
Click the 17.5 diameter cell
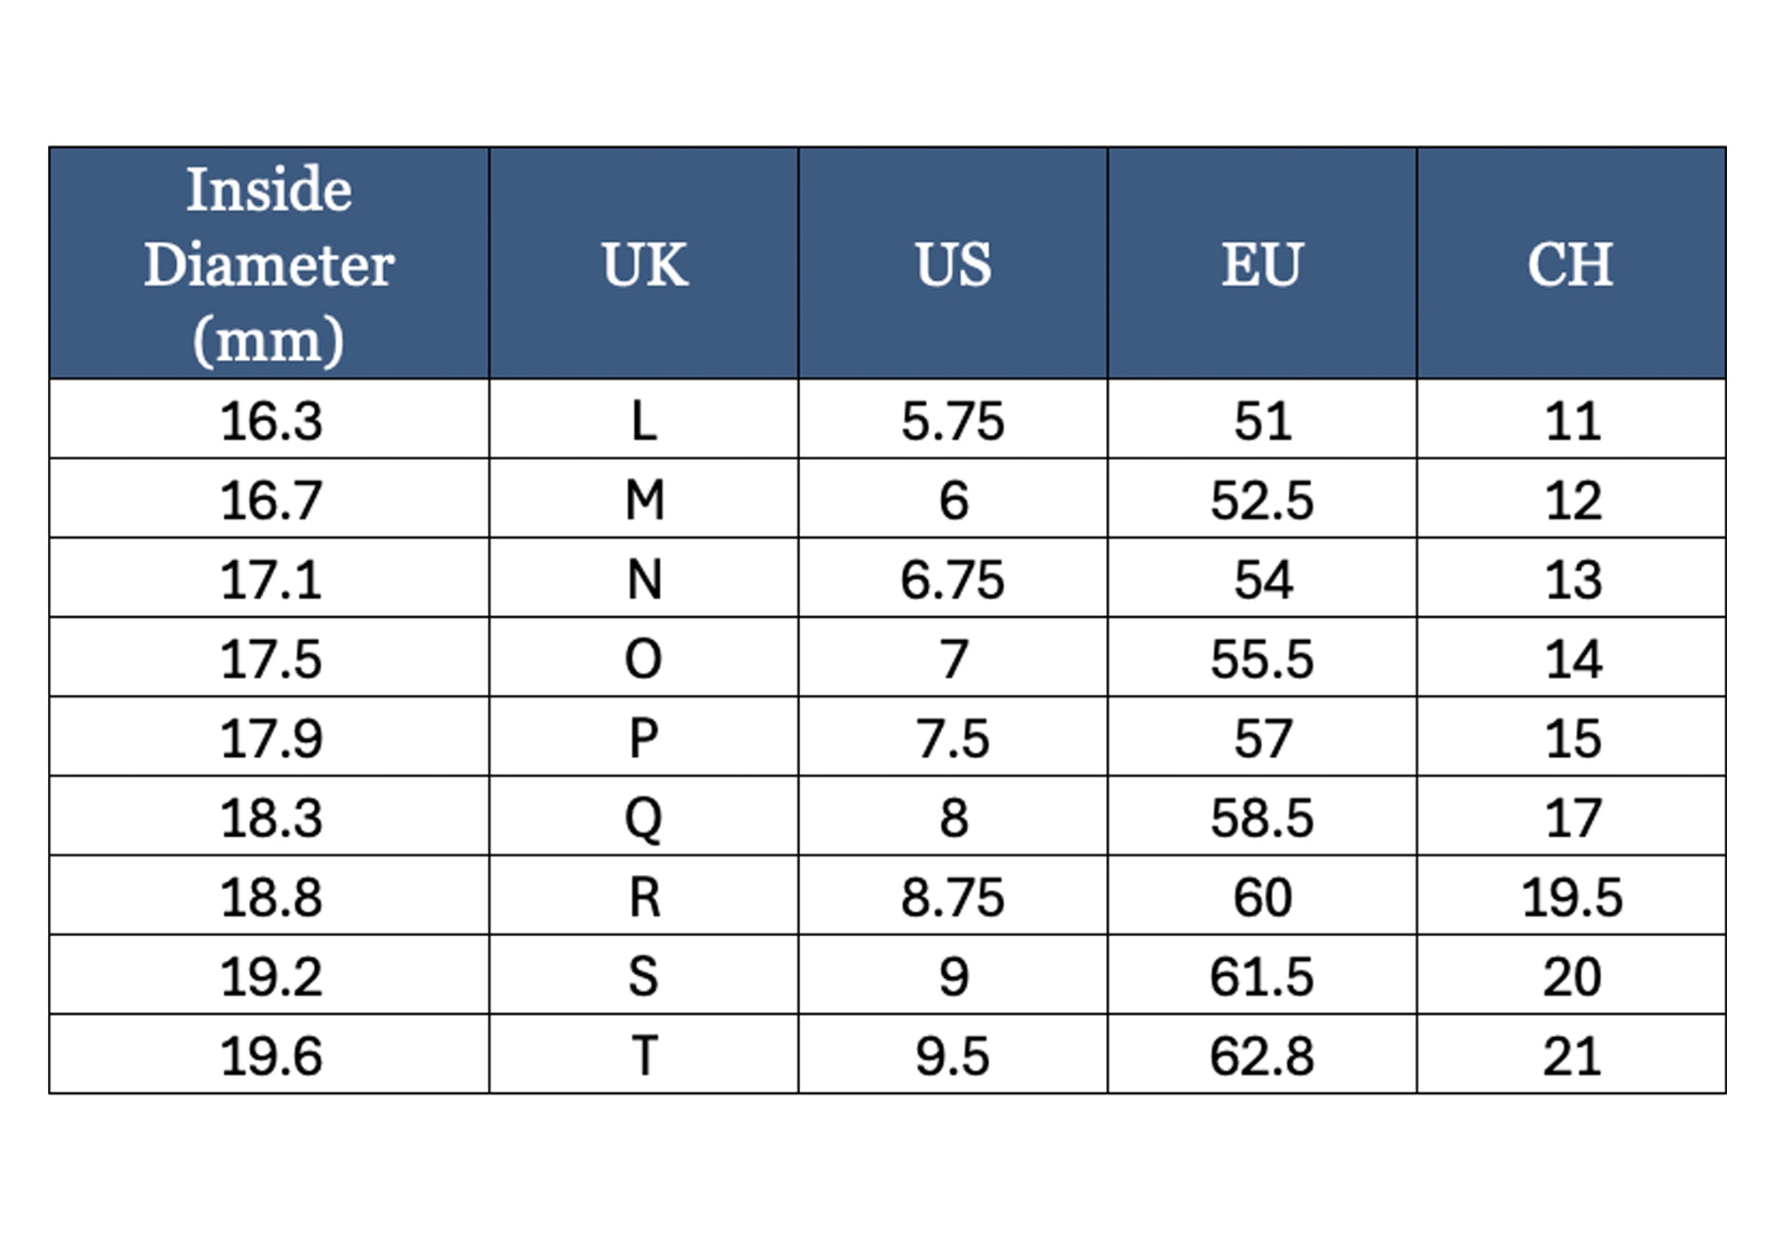pos(271,659)
